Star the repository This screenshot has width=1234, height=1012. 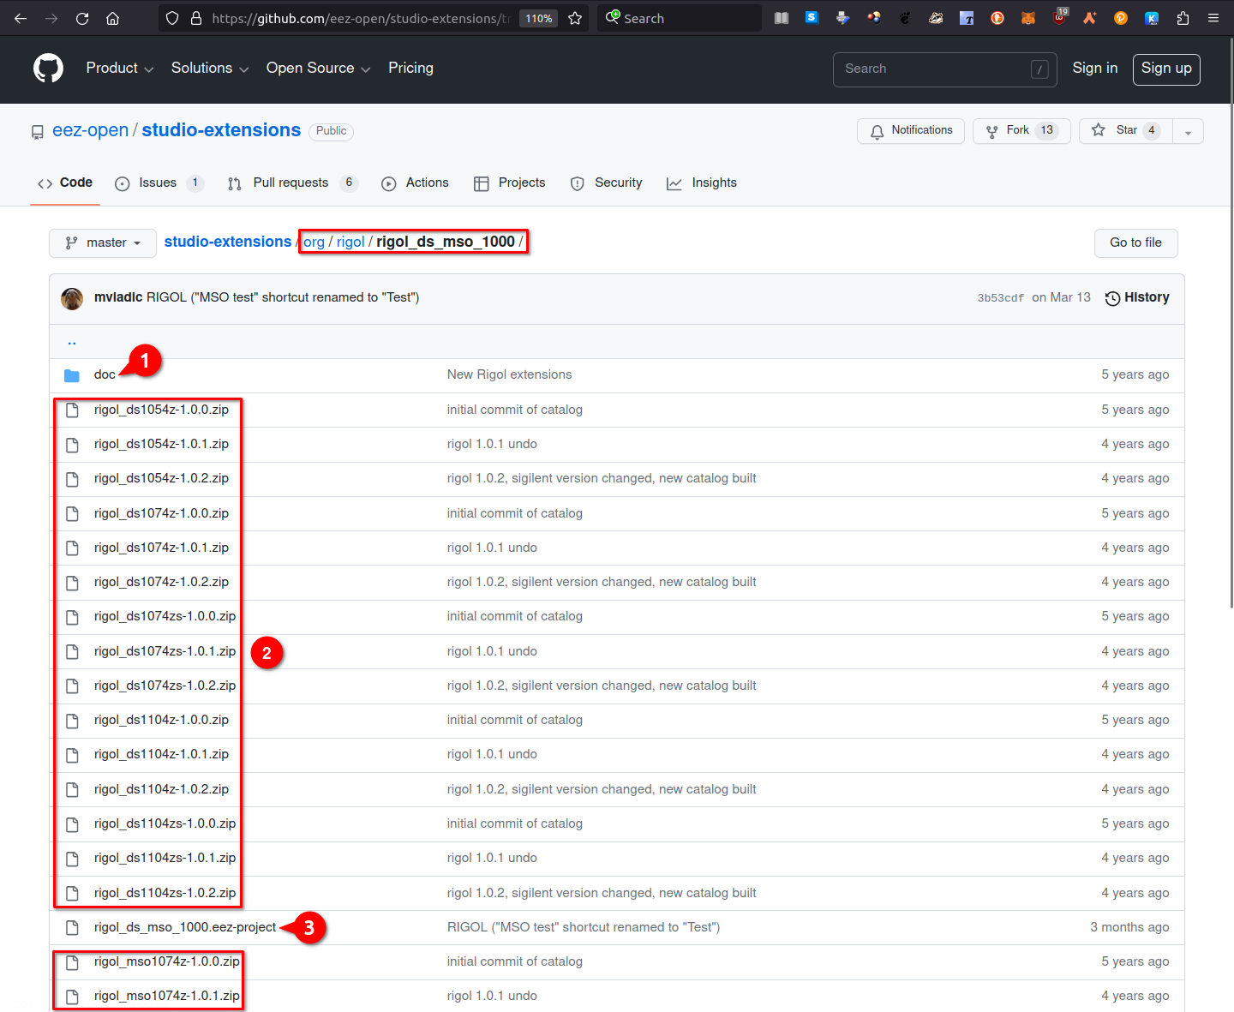[x=1126, y=131]
